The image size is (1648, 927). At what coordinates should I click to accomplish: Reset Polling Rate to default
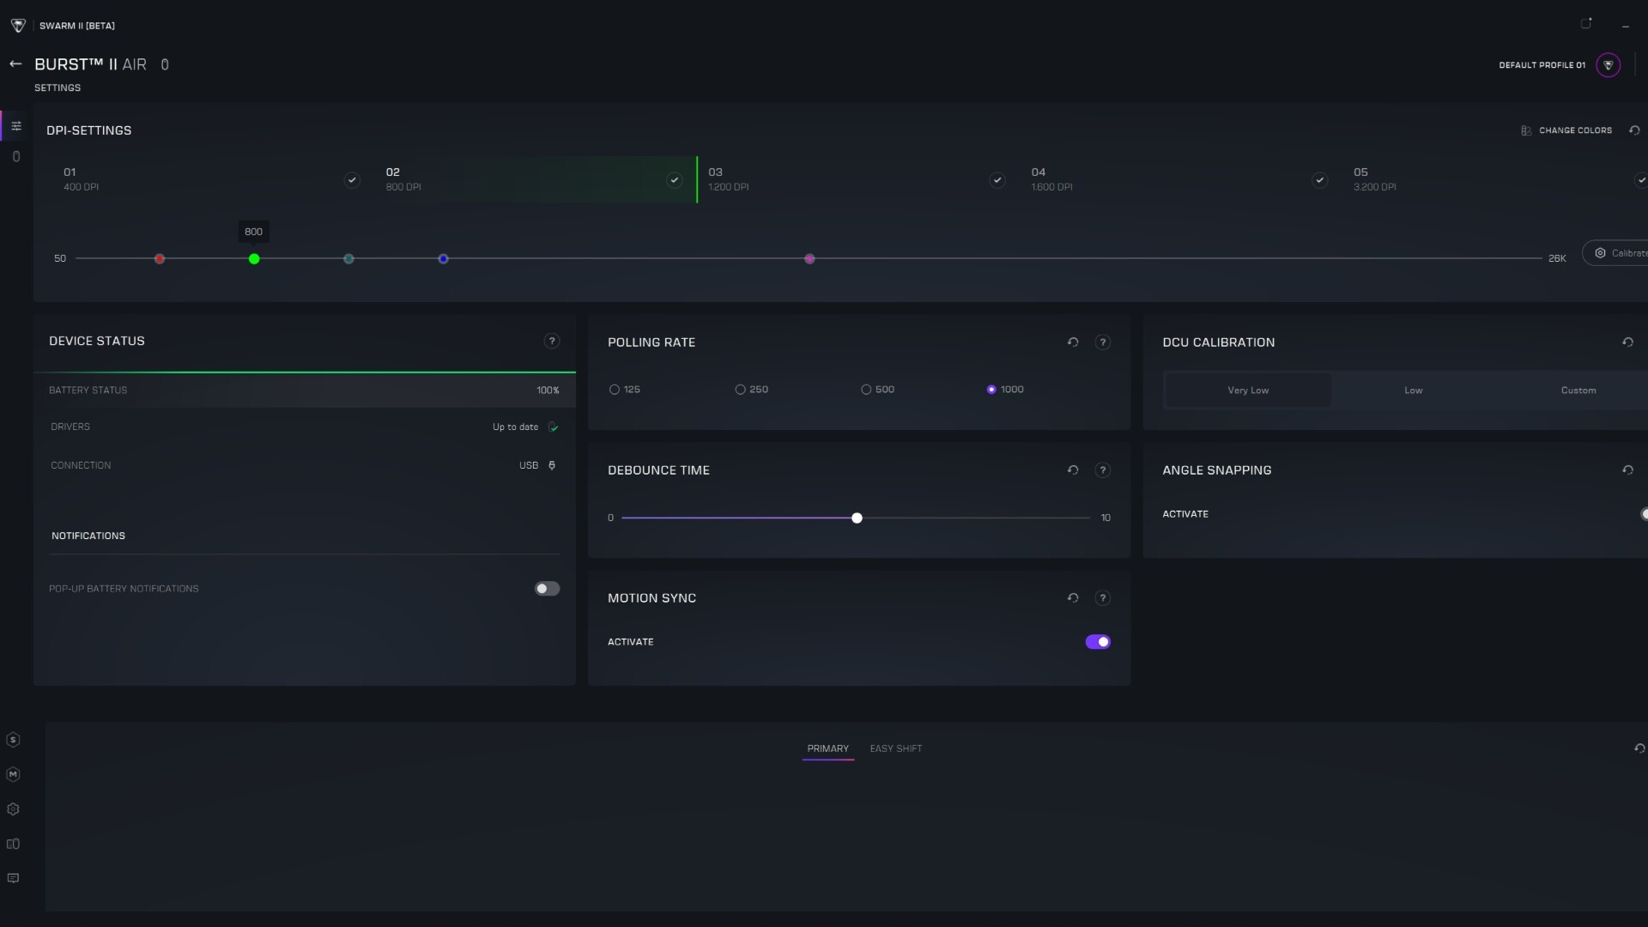[1073, 342]
